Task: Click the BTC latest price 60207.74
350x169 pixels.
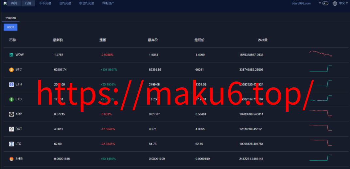Action: click(60, 70)
